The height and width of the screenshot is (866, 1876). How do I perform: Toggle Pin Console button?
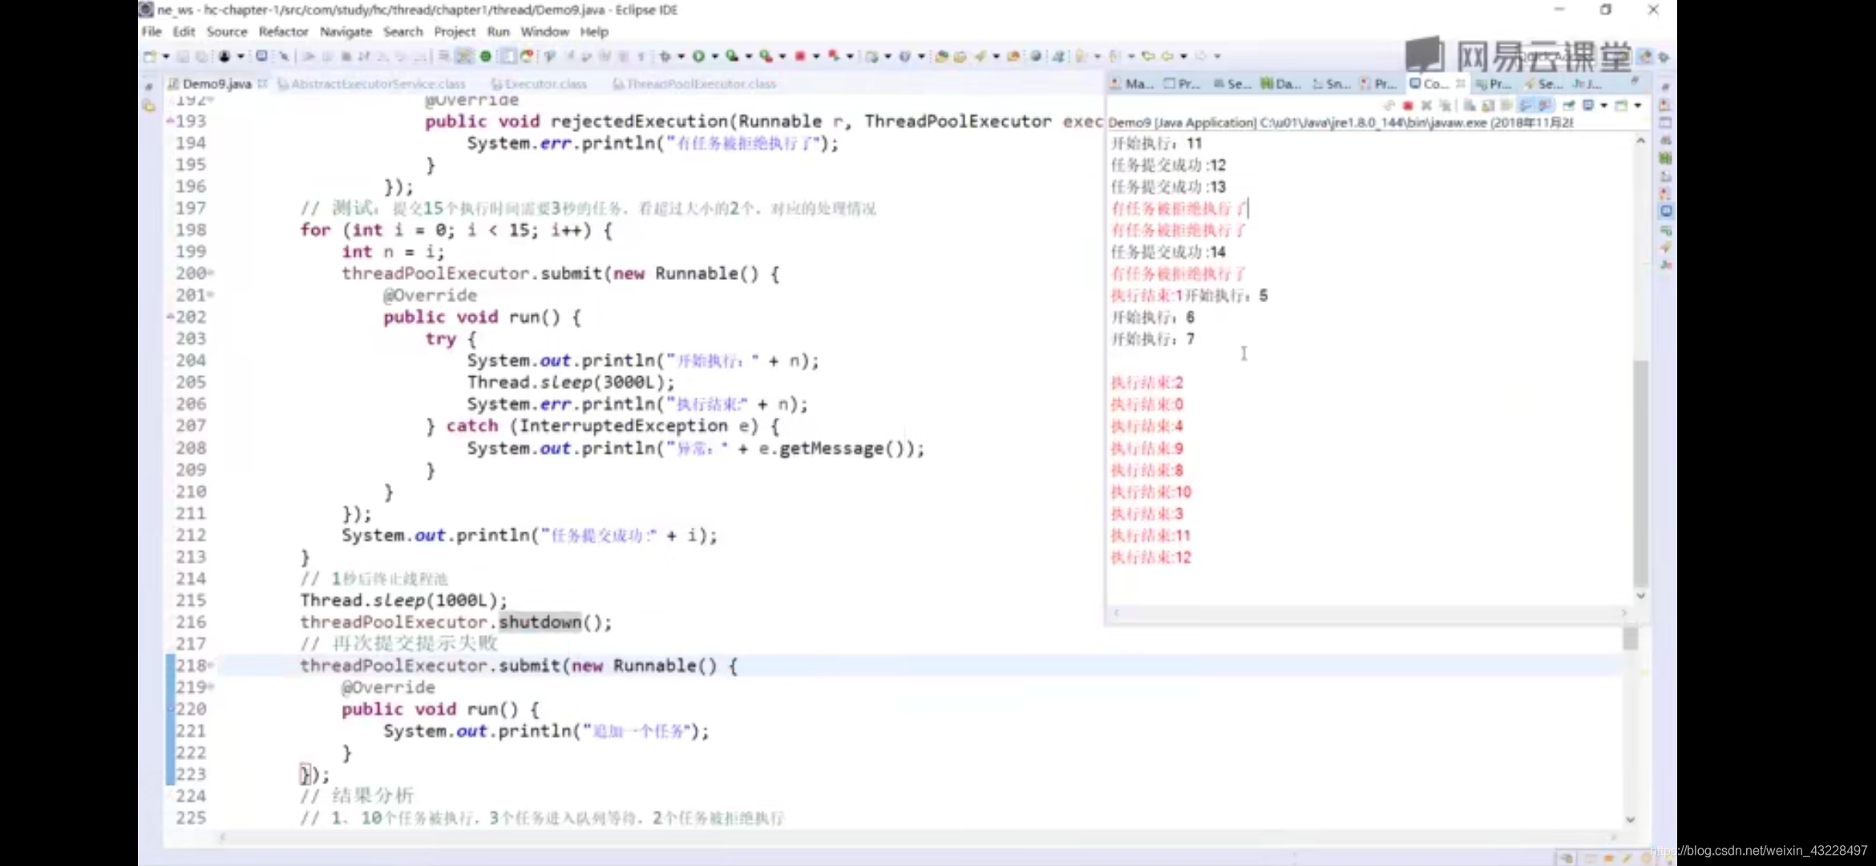click(1568, 105)
